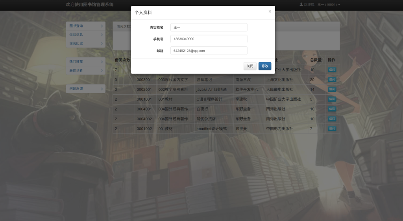This screenshot has width=403, height=221.
Task: Click the 关闭 button in the dialog
Action: [250, 66]
